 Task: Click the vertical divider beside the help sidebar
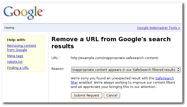pyautogui.click(x=48, y=69)
